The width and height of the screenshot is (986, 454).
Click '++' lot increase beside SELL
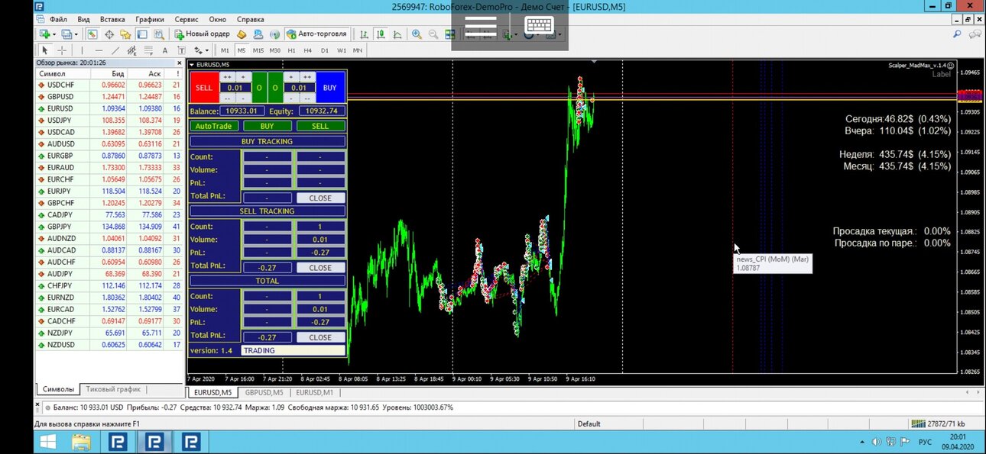pyautogui.click(x=228, y=77)
